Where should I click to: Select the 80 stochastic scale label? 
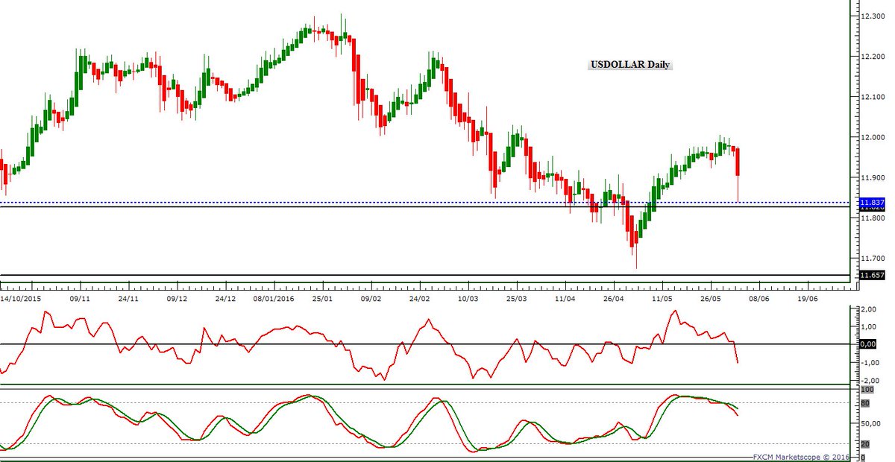point(864,403)
